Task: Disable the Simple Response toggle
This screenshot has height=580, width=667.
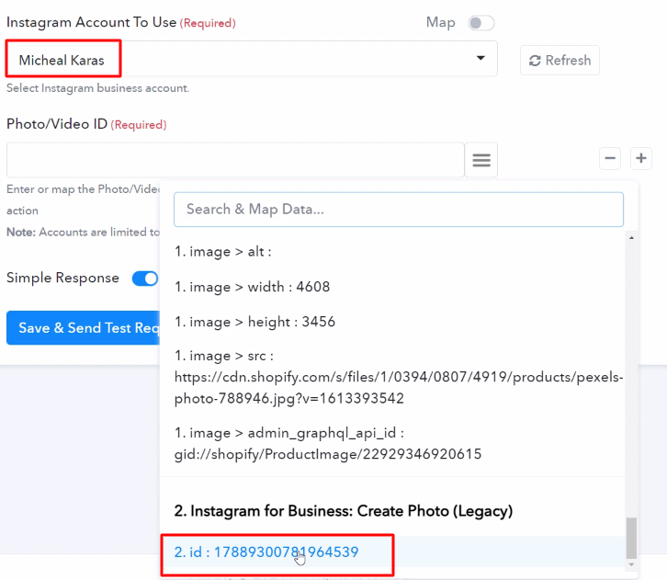Action: (145, 279)
